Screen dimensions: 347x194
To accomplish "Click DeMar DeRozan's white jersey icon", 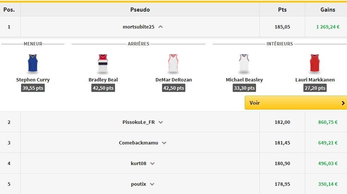I will tap(173, 63).
